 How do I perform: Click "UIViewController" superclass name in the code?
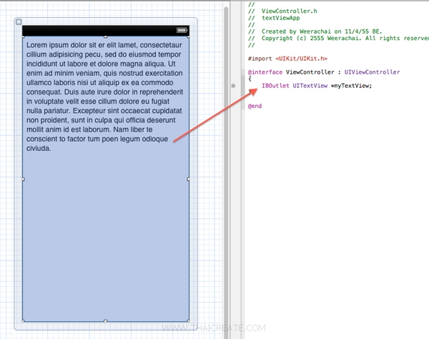(372, 72)
